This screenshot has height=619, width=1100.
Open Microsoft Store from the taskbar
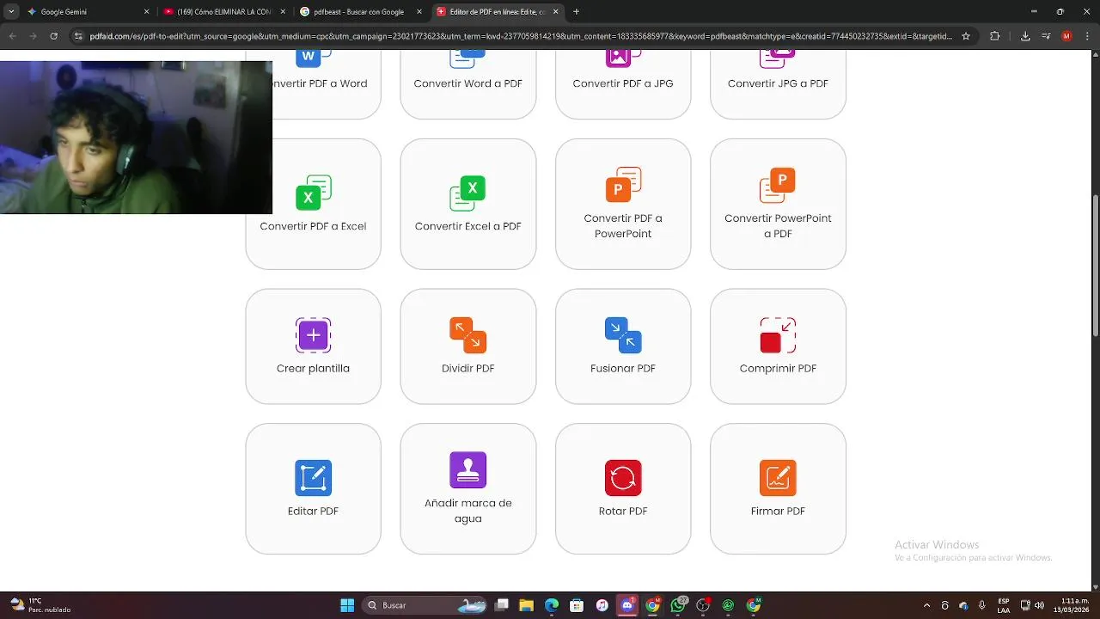point(577,605)
